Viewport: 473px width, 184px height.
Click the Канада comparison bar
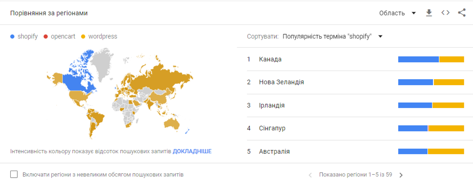[x=431, y=59]
